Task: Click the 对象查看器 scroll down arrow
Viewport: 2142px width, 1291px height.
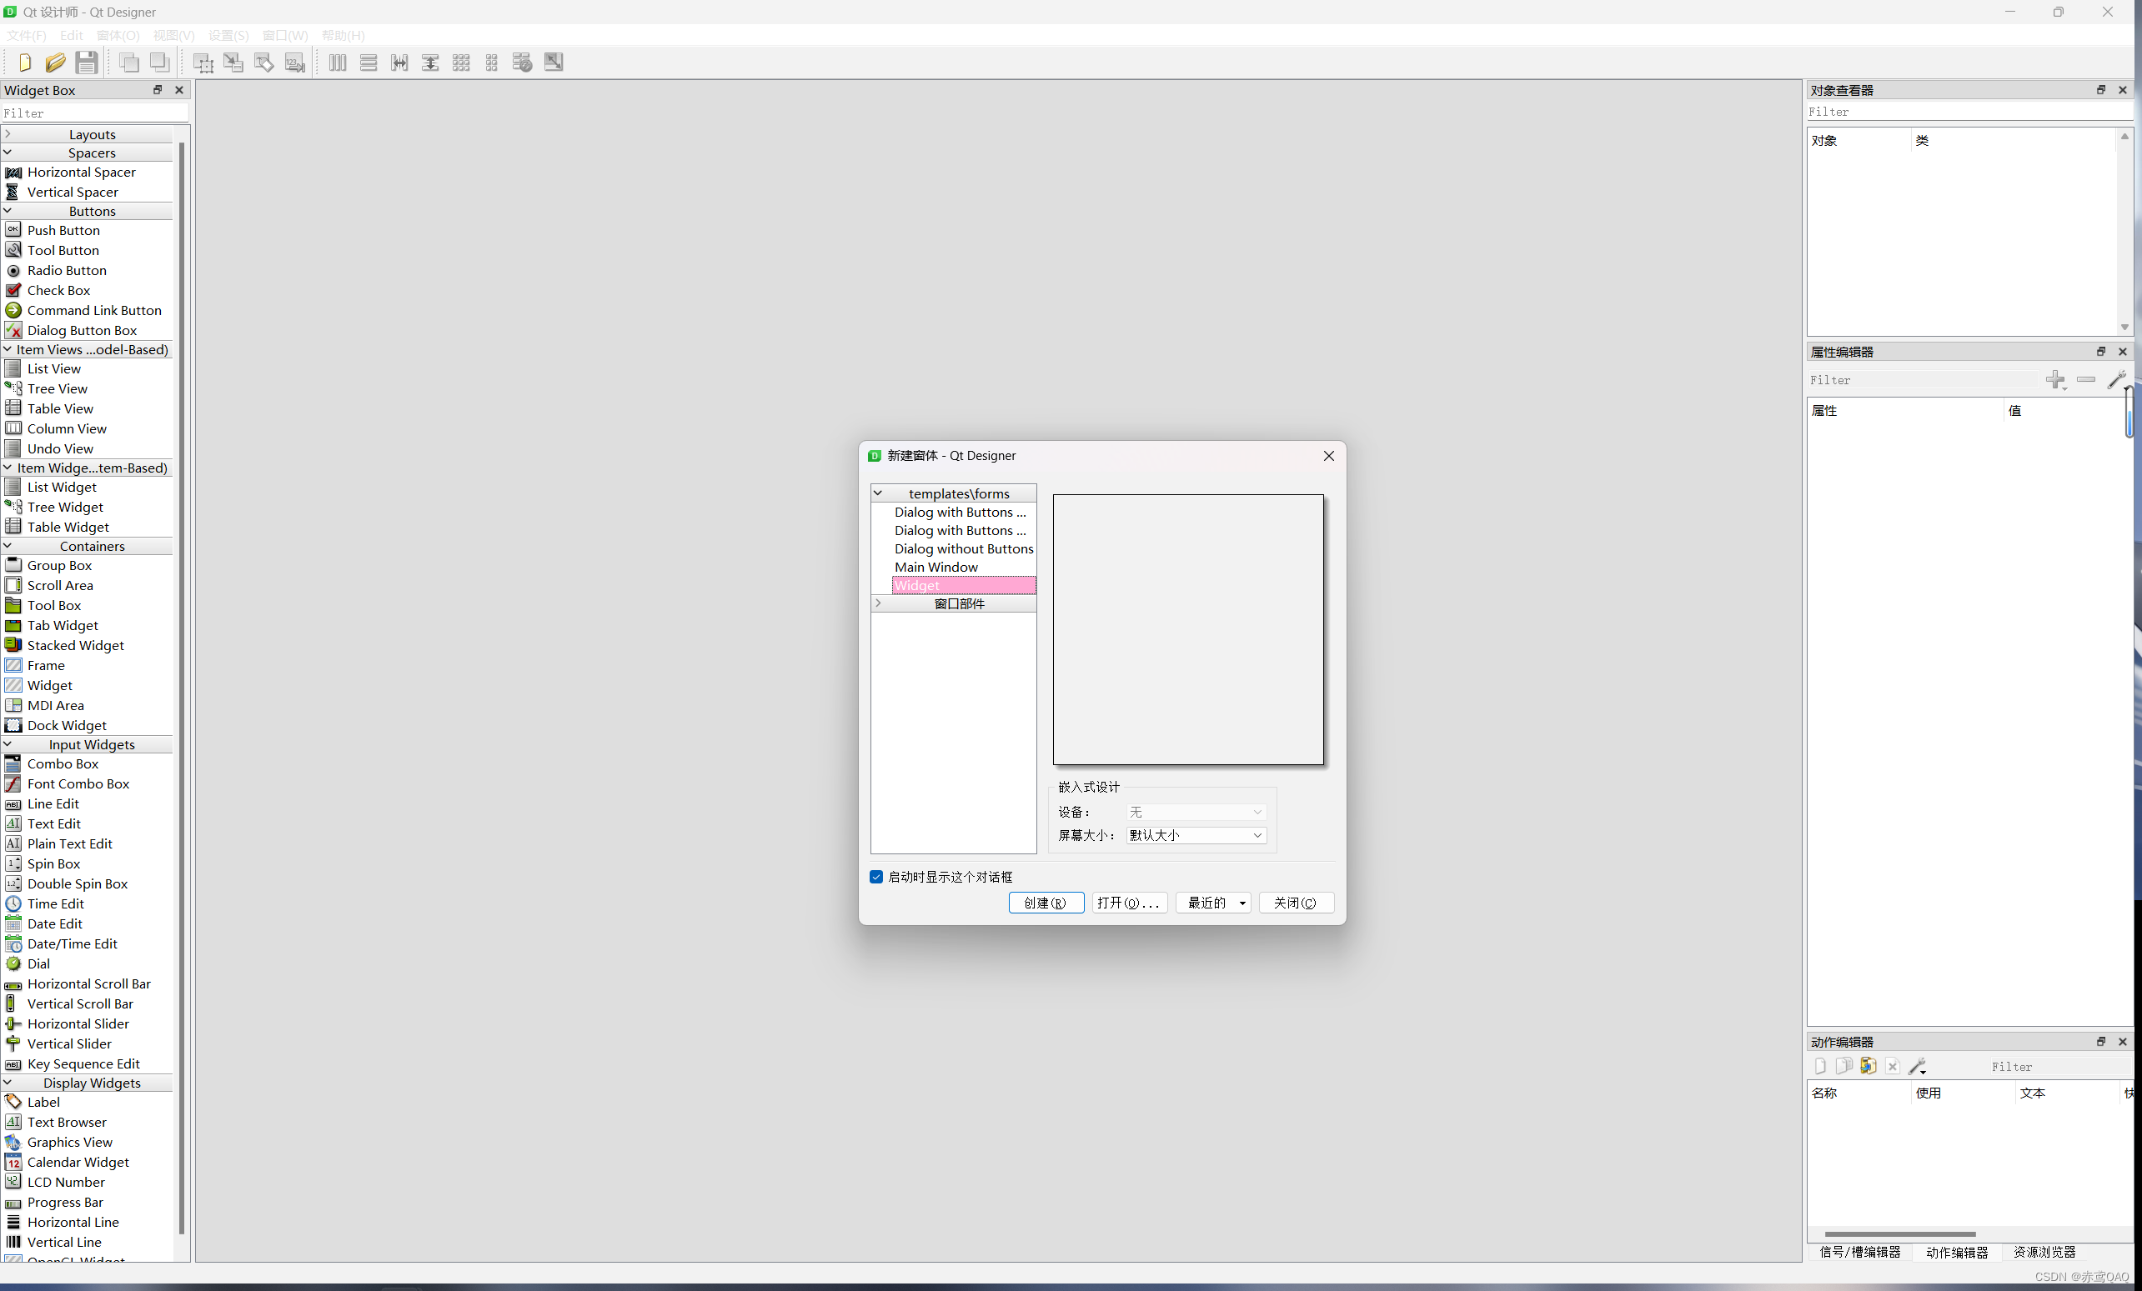Action: point(2124,328)
